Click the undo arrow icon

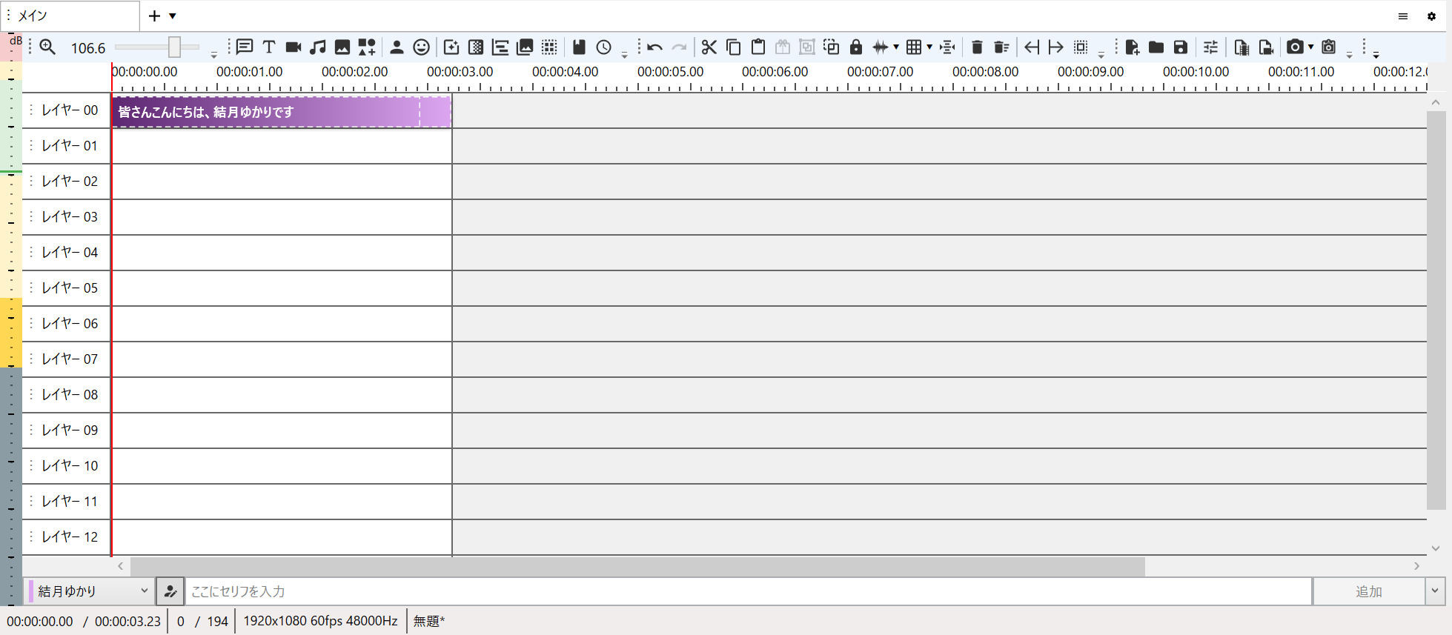click(654, 47)
